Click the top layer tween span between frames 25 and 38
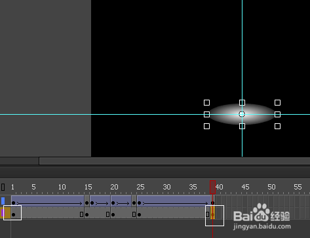Image resolution: width=310 pixels, height=238 pixels. coord(174,201)
